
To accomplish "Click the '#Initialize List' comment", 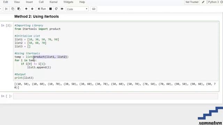I will pyautogui.click(x=27, y=36).
